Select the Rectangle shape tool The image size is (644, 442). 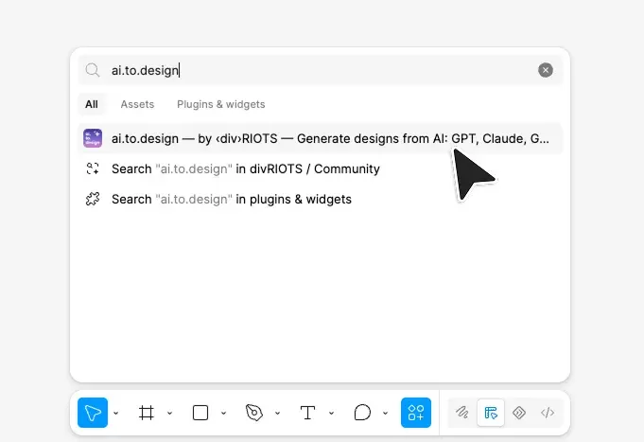200,413
